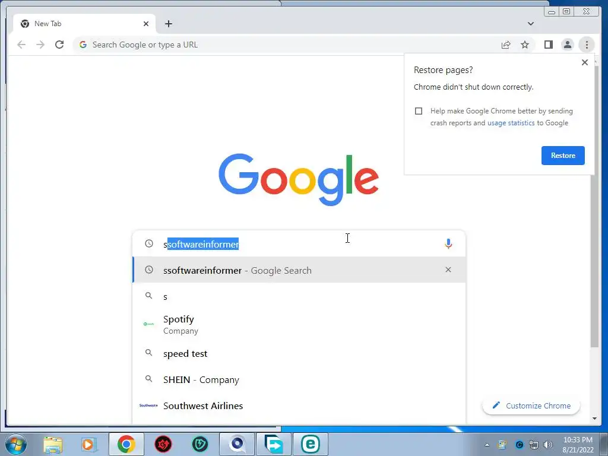
Task: Open the tab search dropdown chevron
Action: point(530,24)
